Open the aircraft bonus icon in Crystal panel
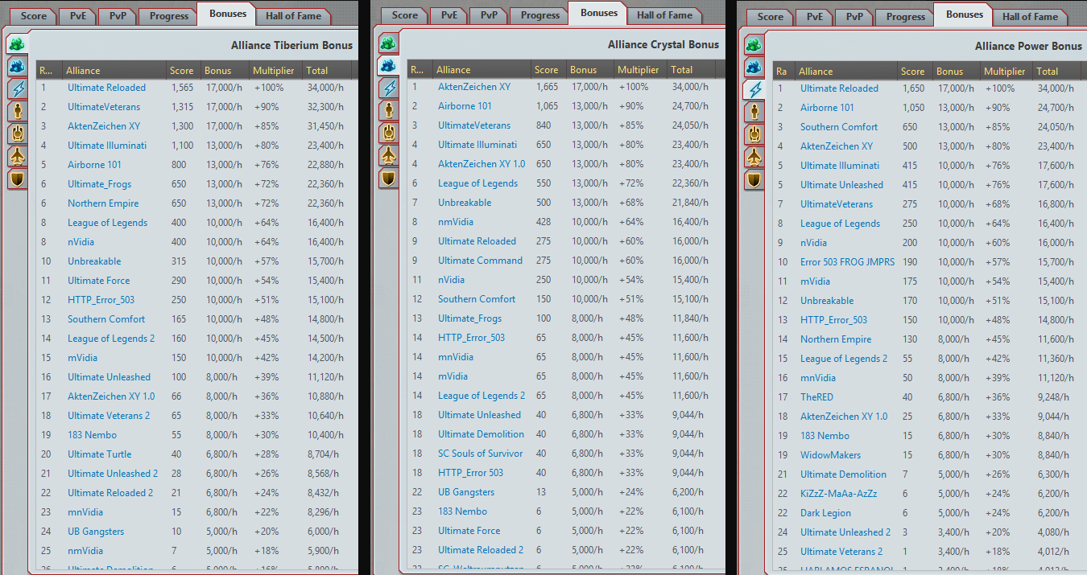 [x=389, y=154]
